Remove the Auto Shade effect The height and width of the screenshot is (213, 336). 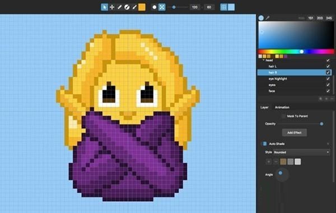(x=328, y=143)
